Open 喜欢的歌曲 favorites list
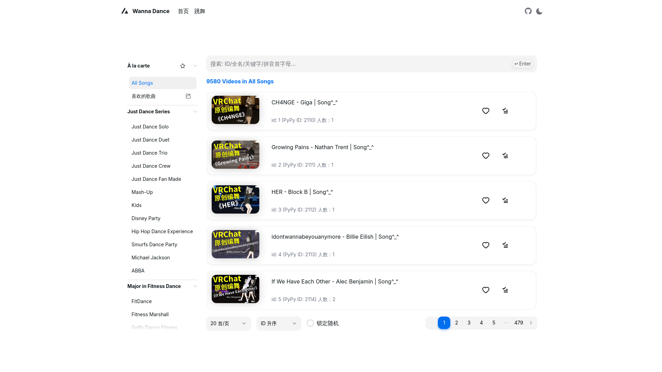The height and width of the screenshot is (372, 662). pos(143,96)
